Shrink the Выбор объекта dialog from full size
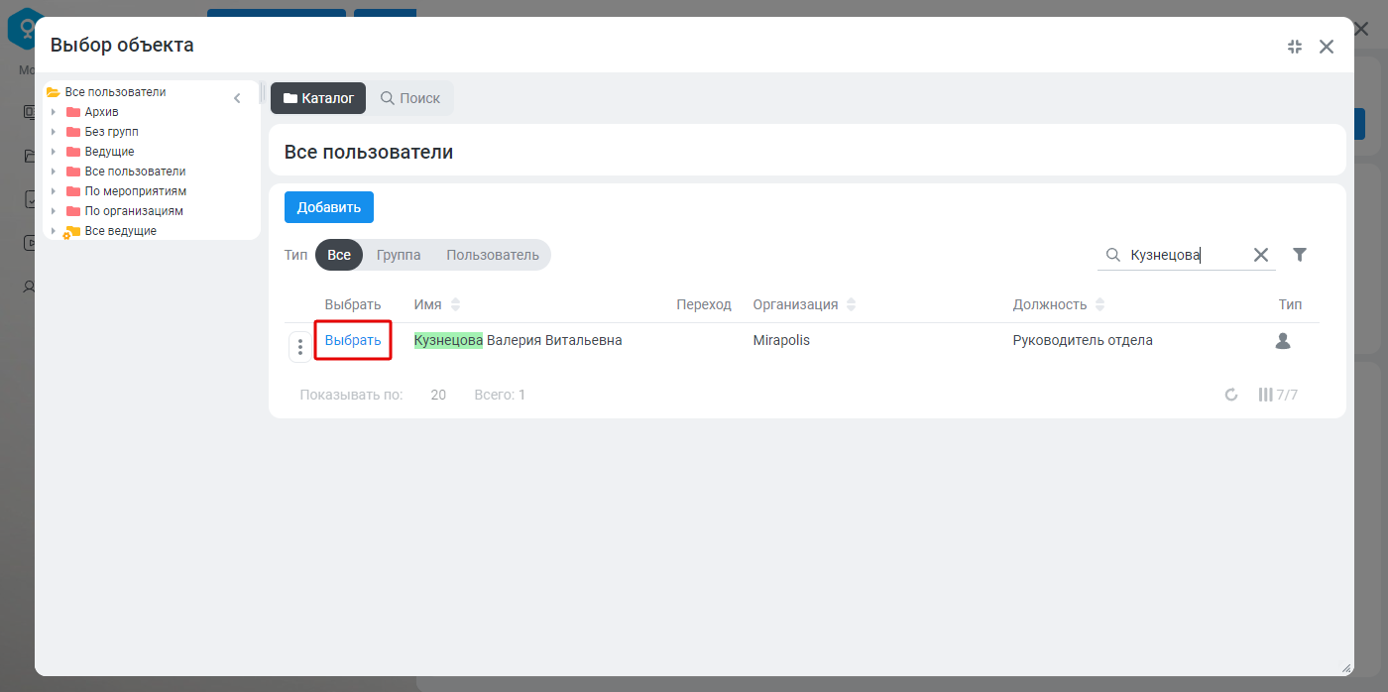This screenshot has width=1388, height=692. [x=1295, y=47]
